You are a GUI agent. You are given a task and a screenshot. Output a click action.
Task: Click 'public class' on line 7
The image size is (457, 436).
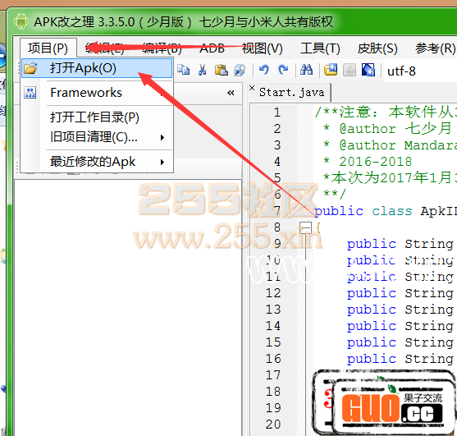pos(363,210)
